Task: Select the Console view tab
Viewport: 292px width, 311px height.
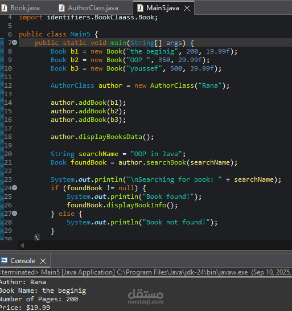Action: [x=23, y=261]
